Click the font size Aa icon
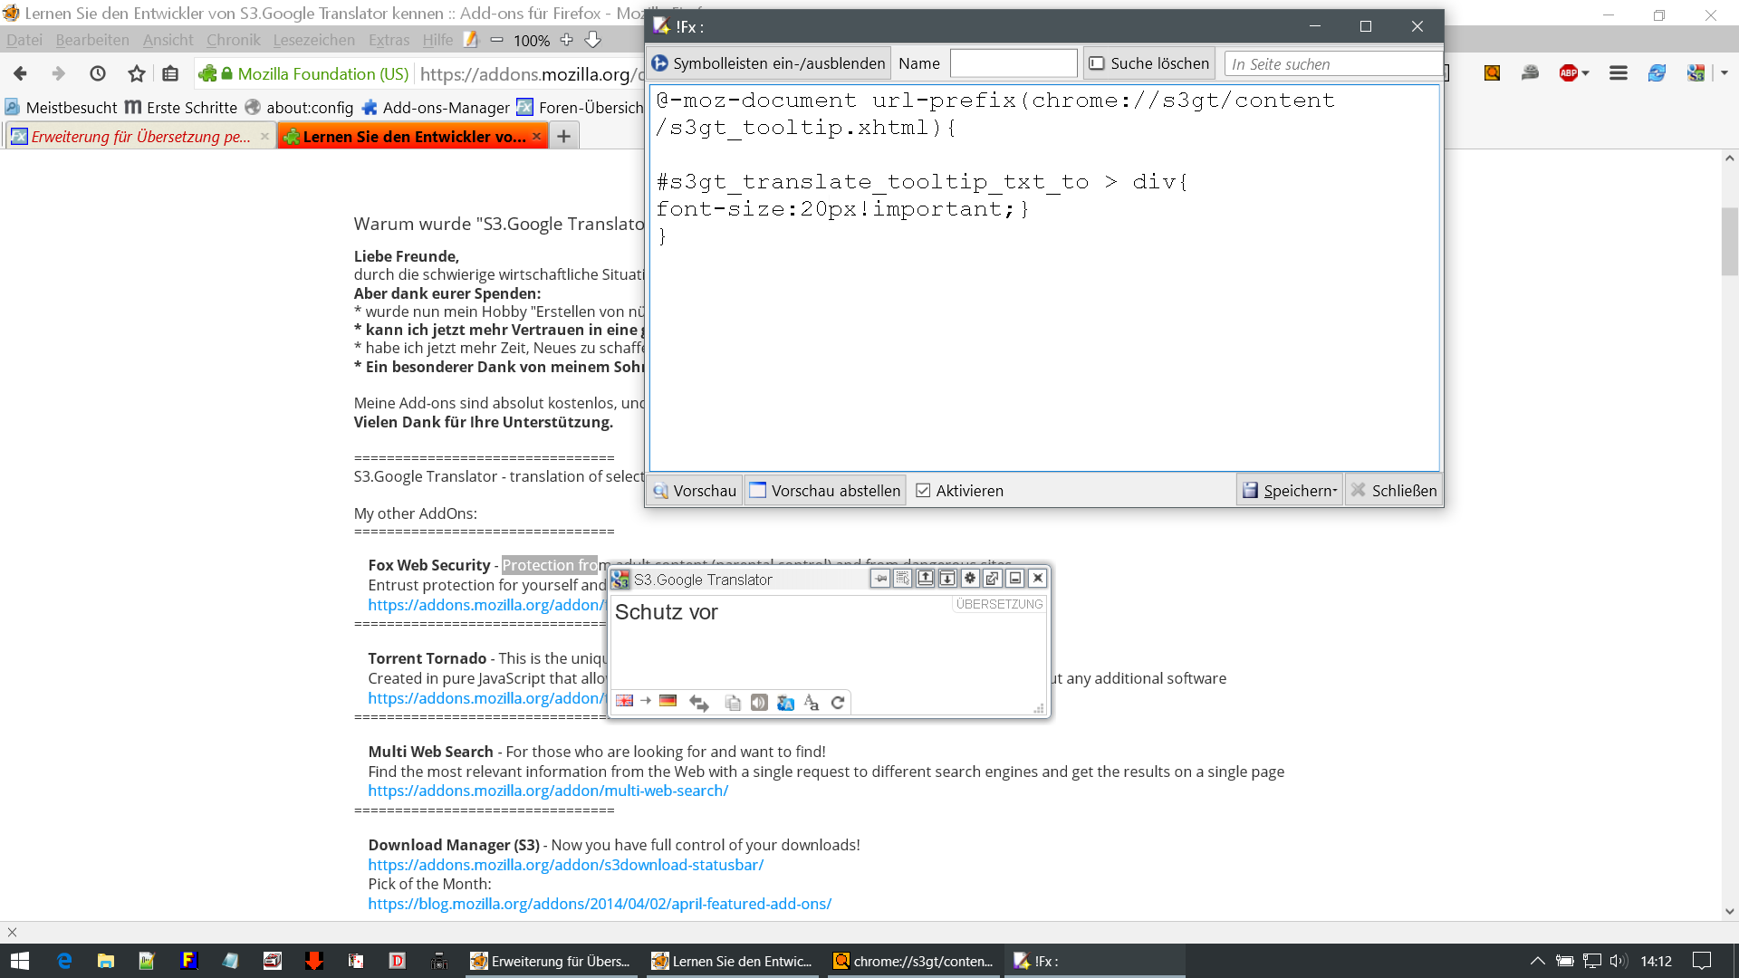Image resolution: width=1739 pixels, height=978 pixels. pos(812,703)
